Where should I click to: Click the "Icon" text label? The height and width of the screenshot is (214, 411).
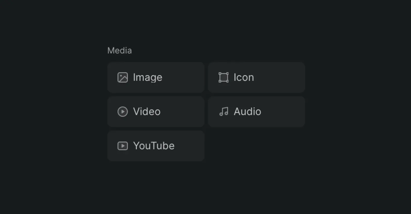pyautogui.click(x=244, y=77)
